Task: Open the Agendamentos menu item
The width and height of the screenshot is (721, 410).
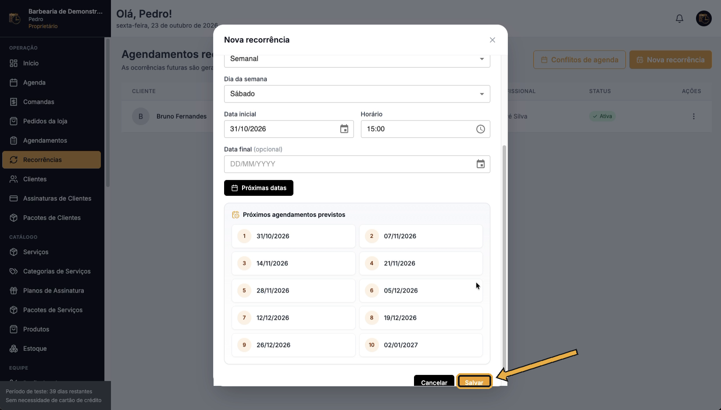Action: (x=51, y=141)
